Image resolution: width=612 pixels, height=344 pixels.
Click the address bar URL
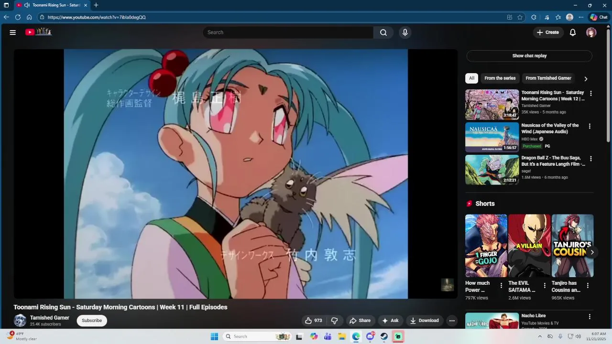[x=97, y=17]
